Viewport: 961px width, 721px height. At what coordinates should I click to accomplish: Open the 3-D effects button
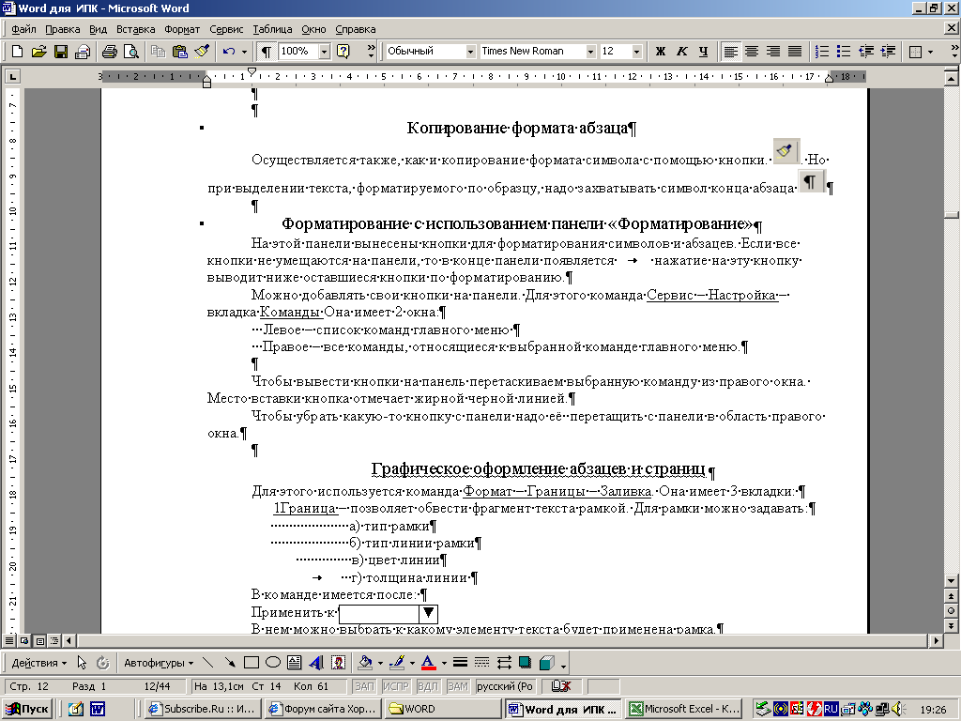(547, 663)
